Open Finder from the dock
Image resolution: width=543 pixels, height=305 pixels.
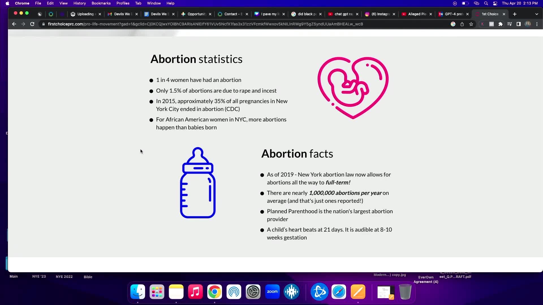pyautogui.click(x=137, y=291)
